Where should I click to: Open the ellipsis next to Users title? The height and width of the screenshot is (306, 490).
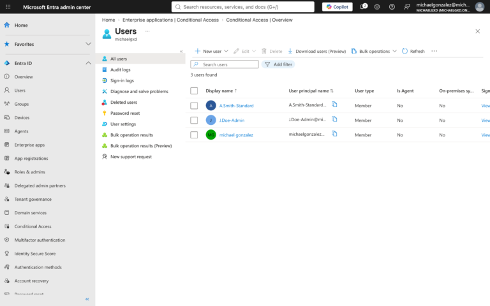[147, 31]
